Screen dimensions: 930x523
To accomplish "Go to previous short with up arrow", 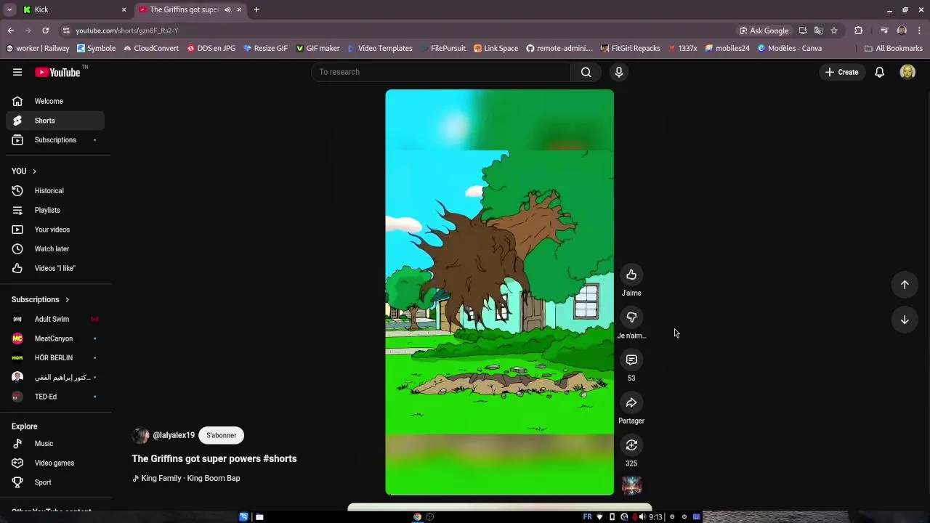I will pyautogui.click(x=905, y=285).
